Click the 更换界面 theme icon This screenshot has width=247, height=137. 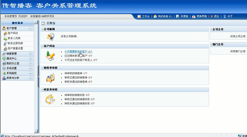(x=194, y=16)
